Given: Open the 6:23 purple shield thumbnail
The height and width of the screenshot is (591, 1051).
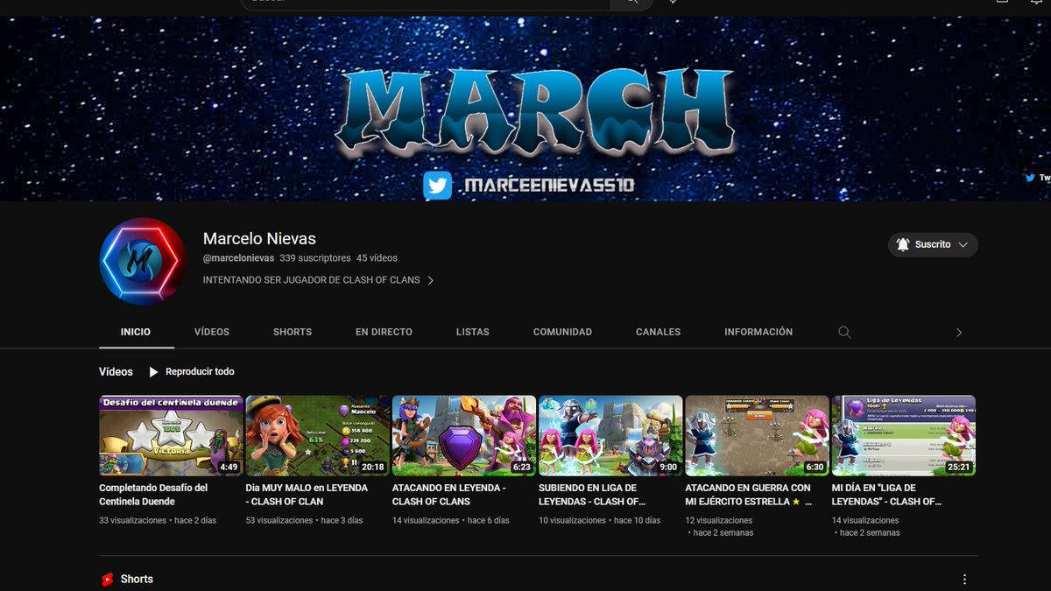Looking at the screenshot, I should (464, 435).
